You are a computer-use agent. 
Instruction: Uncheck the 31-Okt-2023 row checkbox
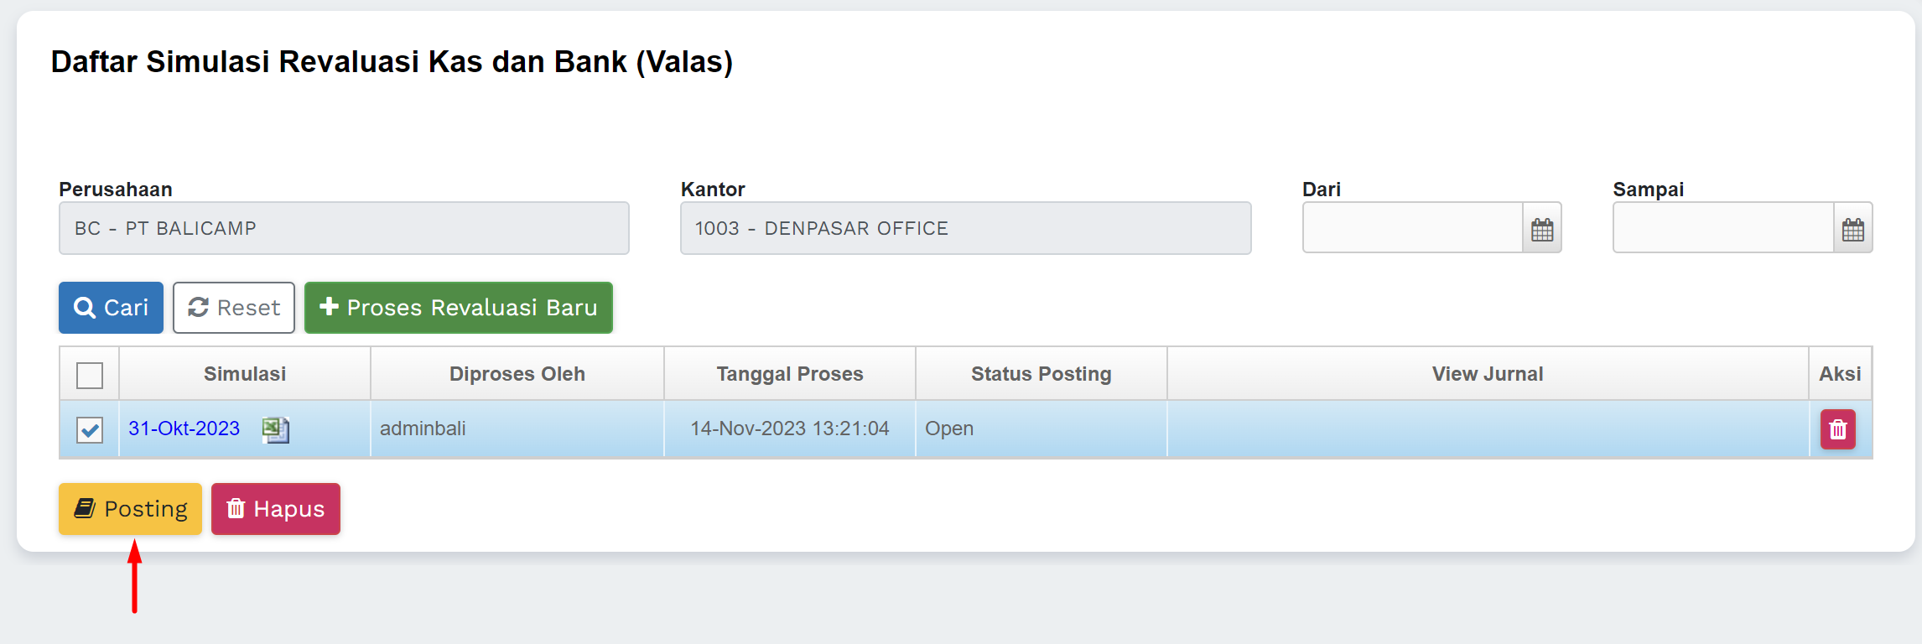point(90,430)
